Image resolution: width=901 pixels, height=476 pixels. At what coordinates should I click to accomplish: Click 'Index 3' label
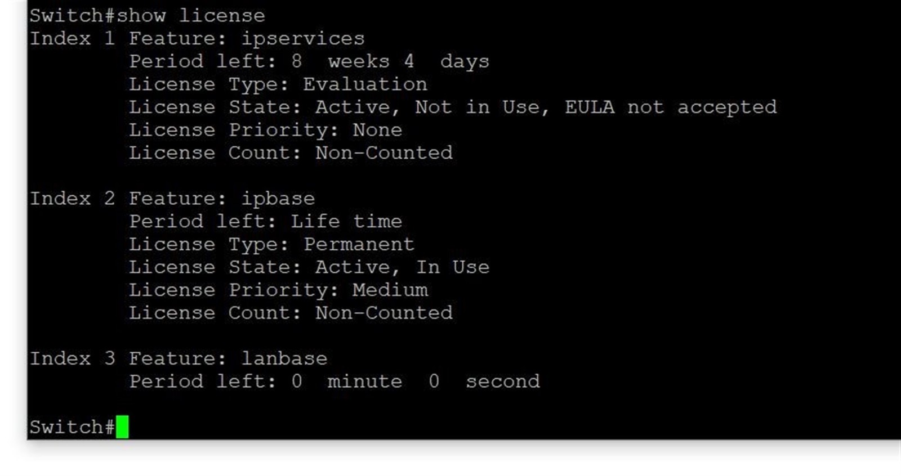point(72,358)
